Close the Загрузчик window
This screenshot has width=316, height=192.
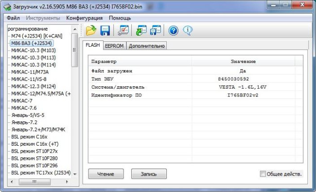[x=302, y=5]
